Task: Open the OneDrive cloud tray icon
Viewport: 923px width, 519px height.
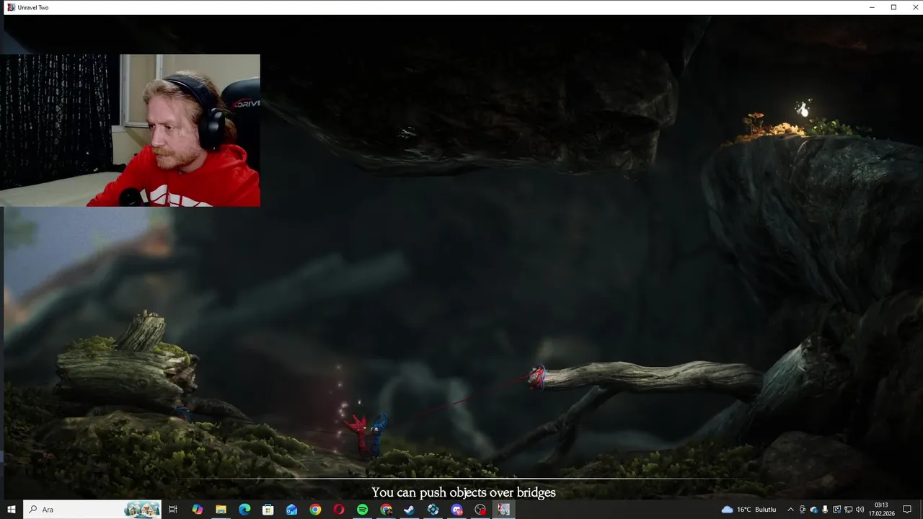Action: point(813,510)
